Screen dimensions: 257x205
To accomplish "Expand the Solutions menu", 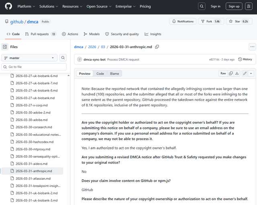I will [49, 6].
